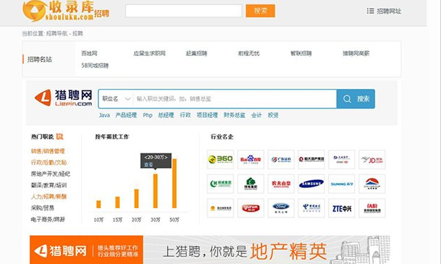Open the 恒大地产集团 company logo
The width and height of the screenshot is (441, 264).
coord(311,159)
